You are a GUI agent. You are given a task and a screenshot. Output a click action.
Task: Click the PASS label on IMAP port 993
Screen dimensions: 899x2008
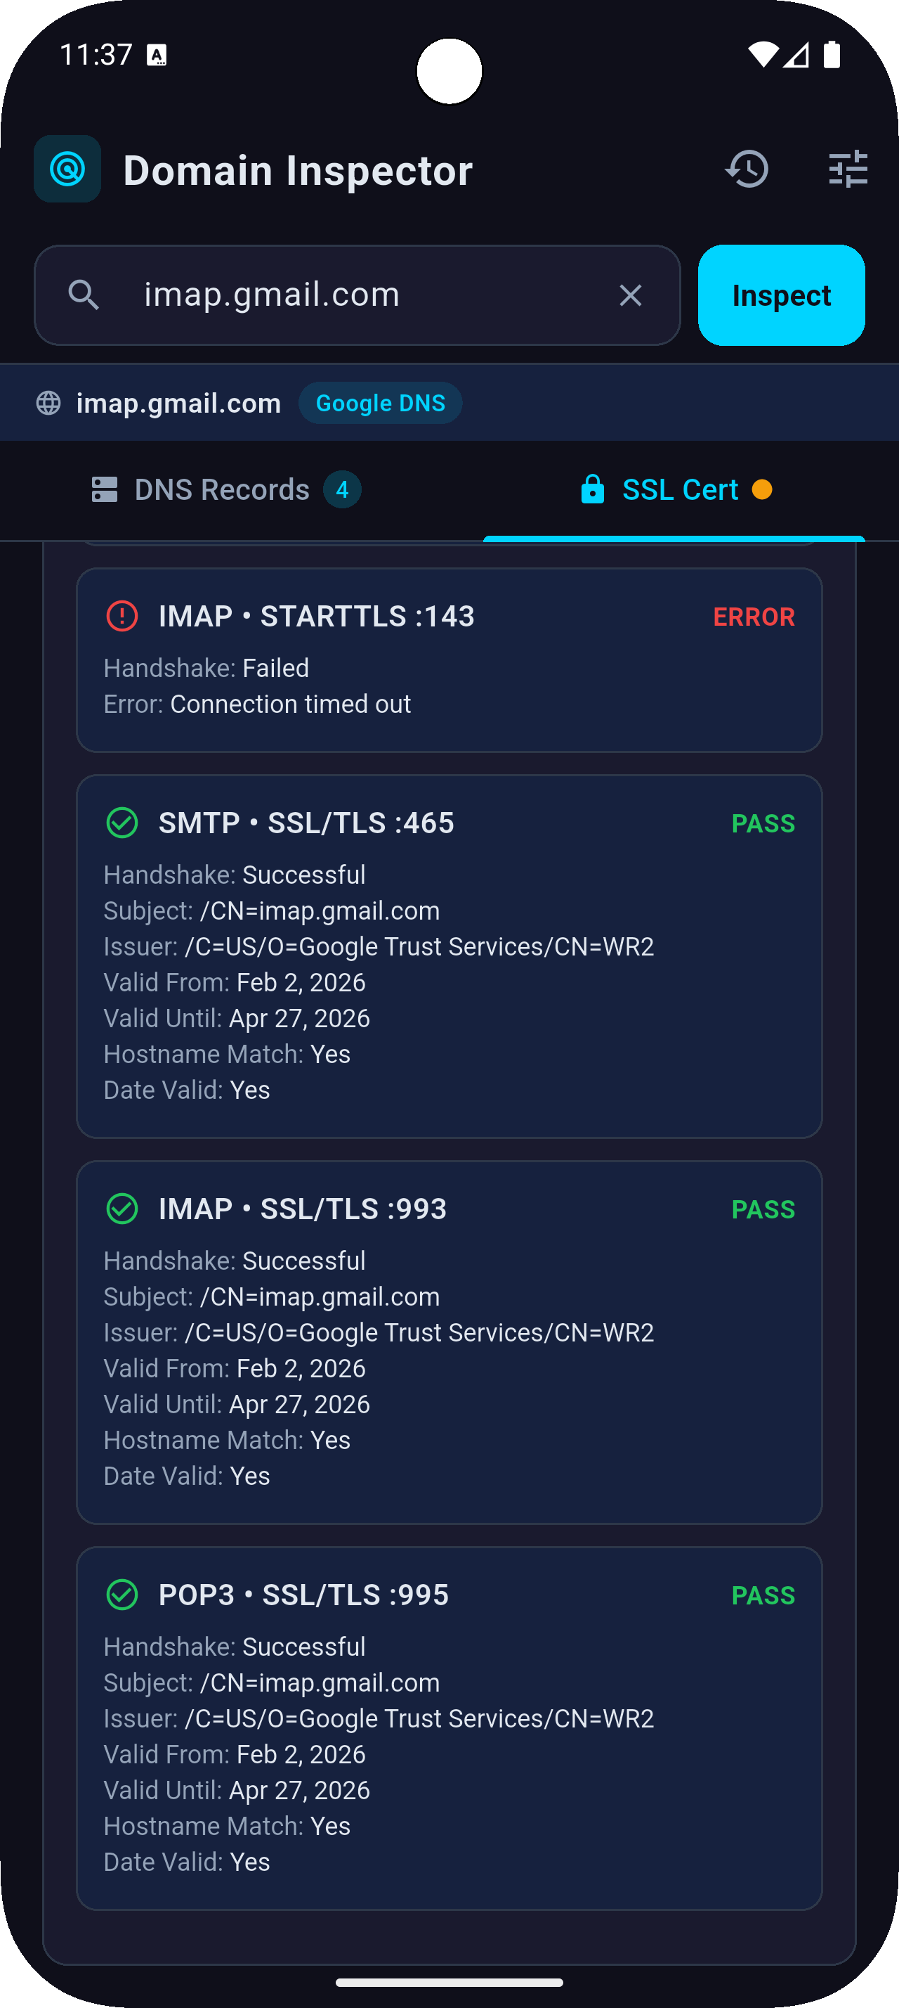(x=763, y=1209)
